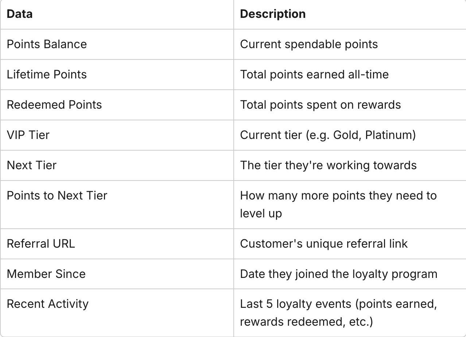
Task: Select the Redeemed Points cell
Action: point(54,105)
